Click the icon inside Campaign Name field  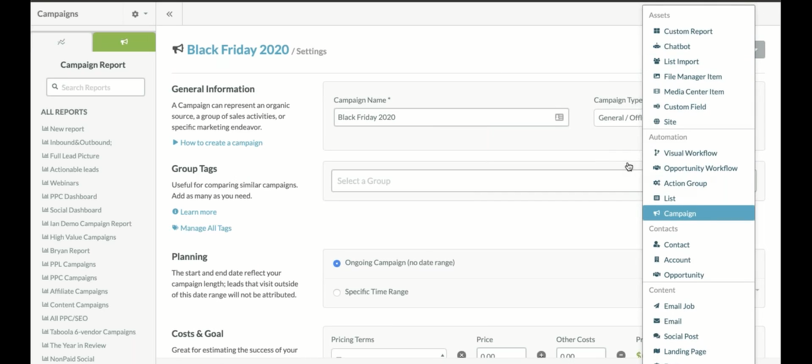point(559,118)
